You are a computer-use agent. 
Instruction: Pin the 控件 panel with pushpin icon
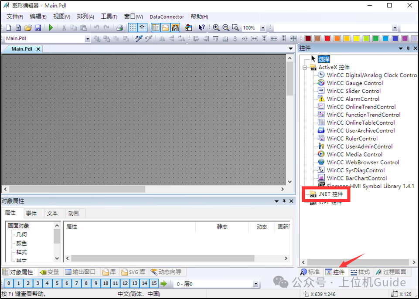(x=408, y=48)
